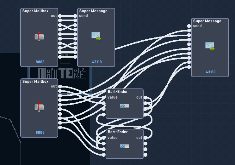This screenshot has height=165, width=235.
Task: Select the bottom Super Mailbox title
Action: (35, 82)
